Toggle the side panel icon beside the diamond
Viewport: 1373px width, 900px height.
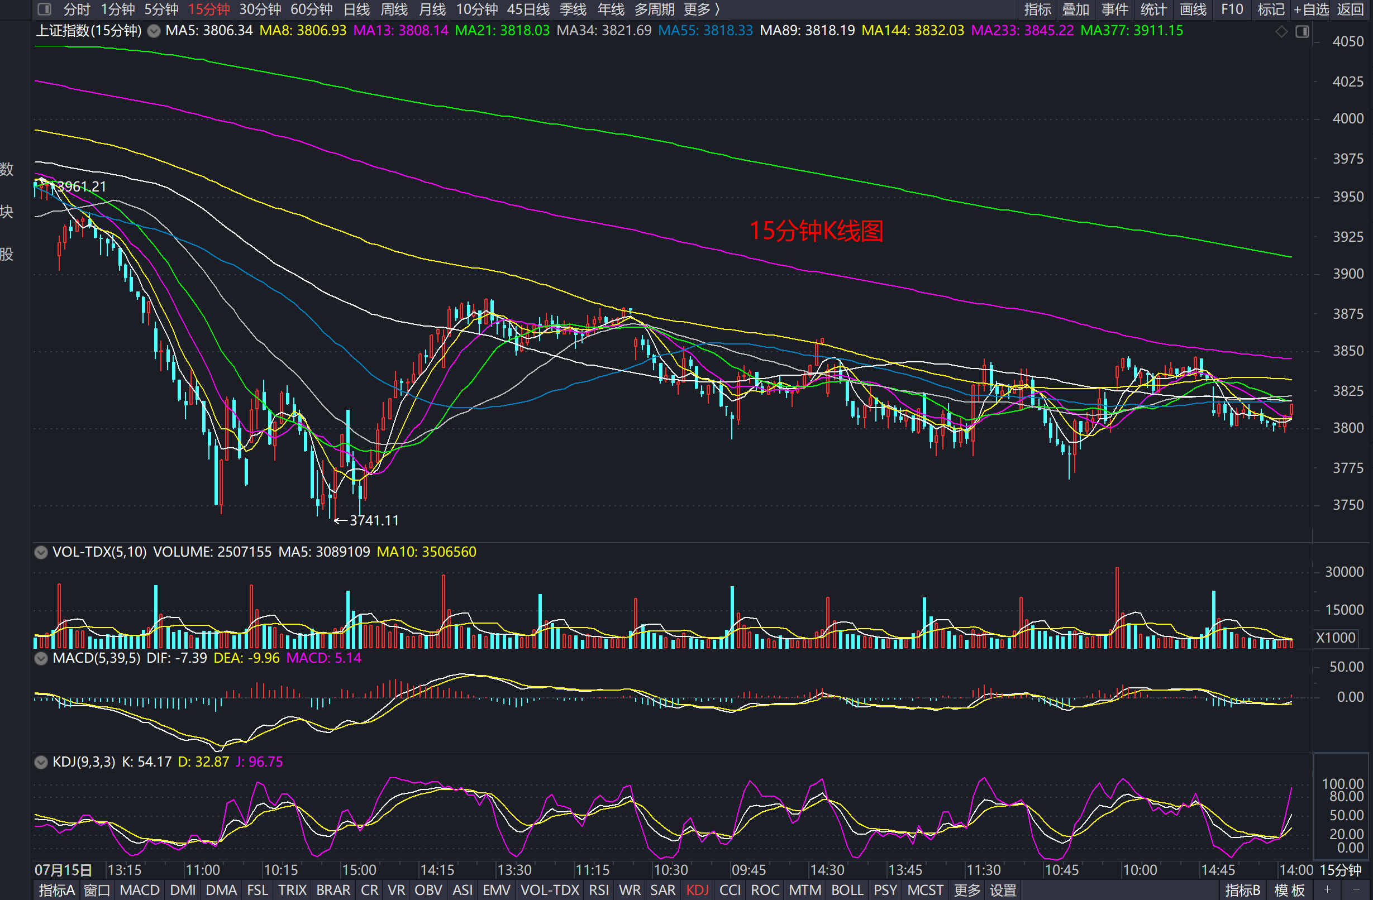coord(1302,32)
